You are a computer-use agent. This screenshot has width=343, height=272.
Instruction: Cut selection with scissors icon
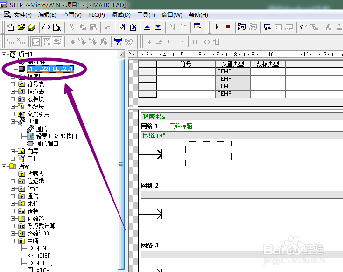click(71, 27)
